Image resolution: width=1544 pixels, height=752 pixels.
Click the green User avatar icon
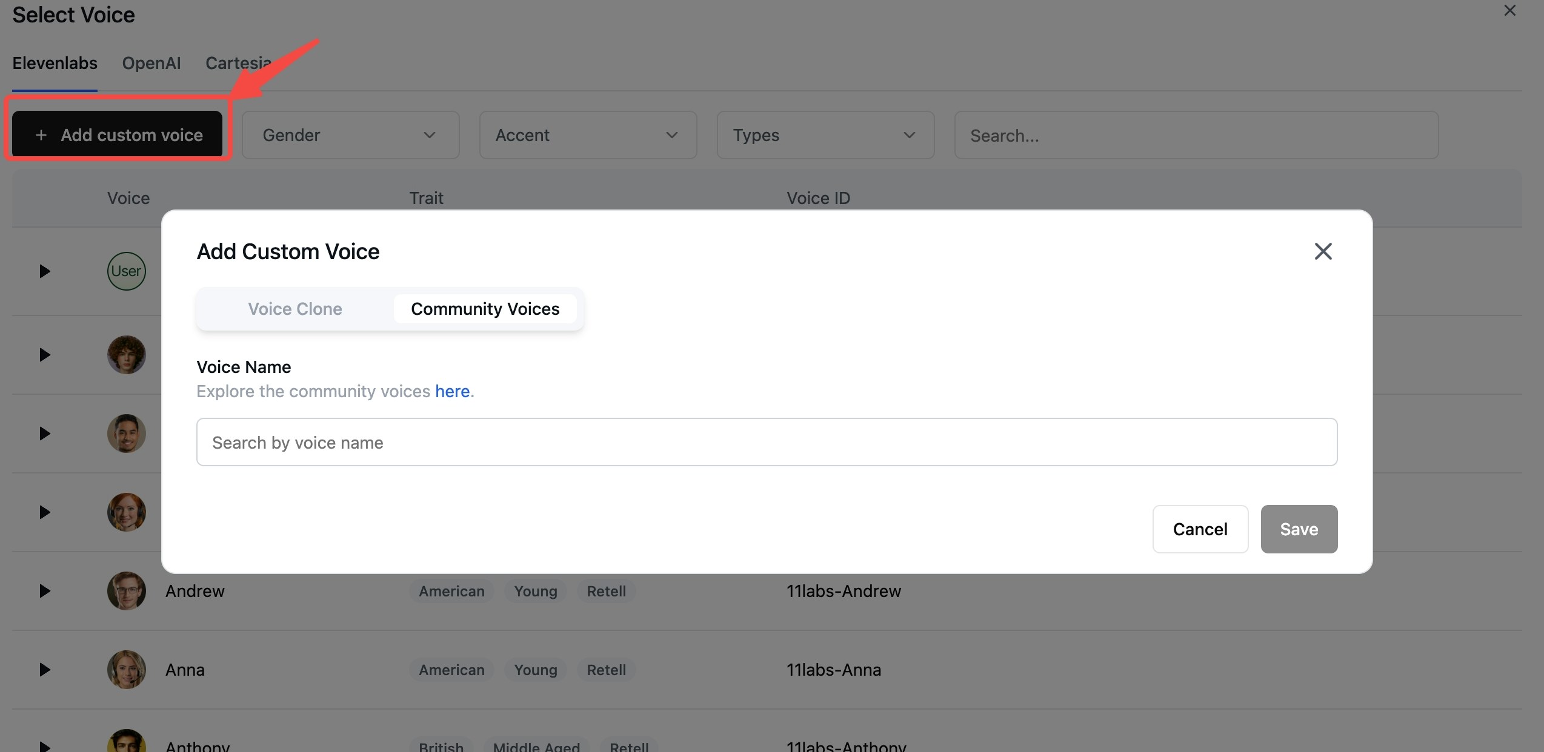(x=127, y=271)
